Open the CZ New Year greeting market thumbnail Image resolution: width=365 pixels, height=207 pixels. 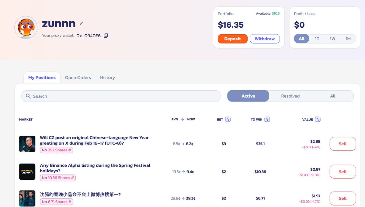point(27,144)
